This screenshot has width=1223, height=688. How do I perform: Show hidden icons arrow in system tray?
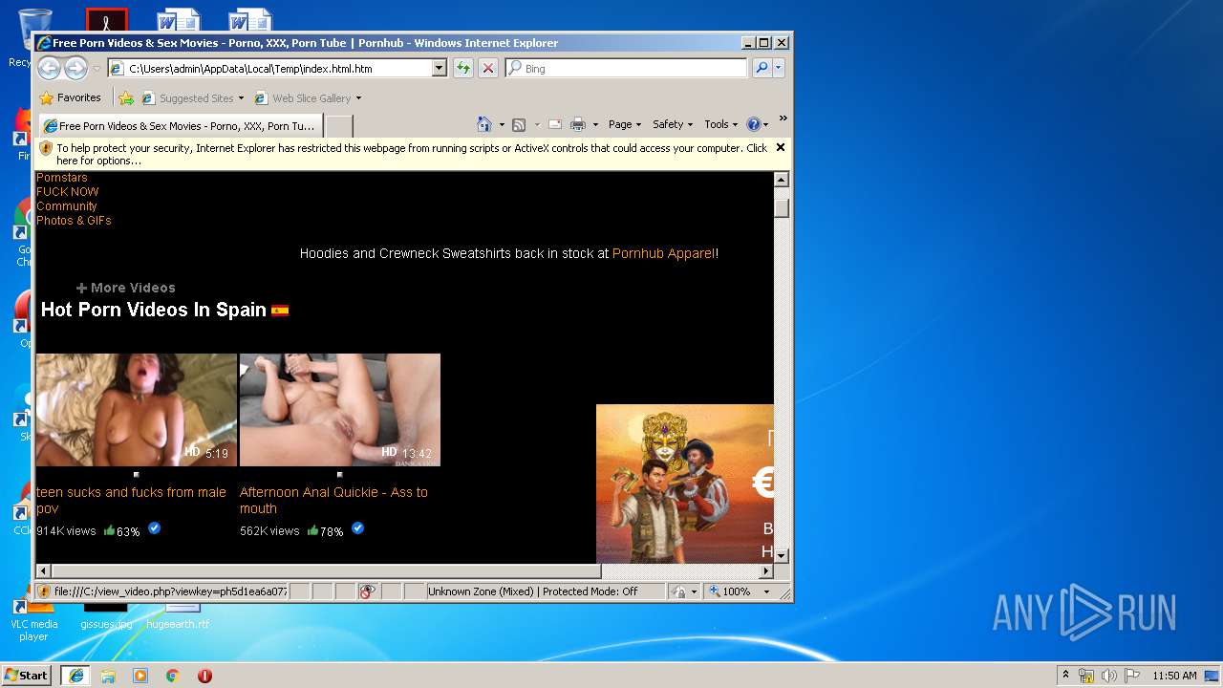[x=1065, y=676]
